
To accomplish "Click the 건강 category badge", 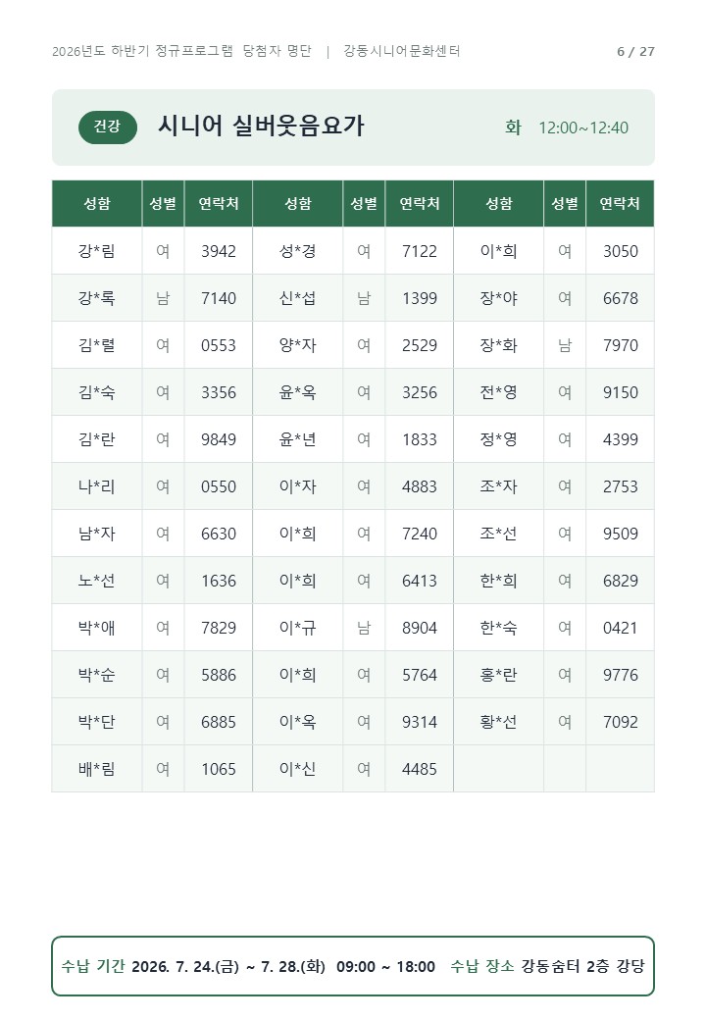I will [x=107, y=127].
